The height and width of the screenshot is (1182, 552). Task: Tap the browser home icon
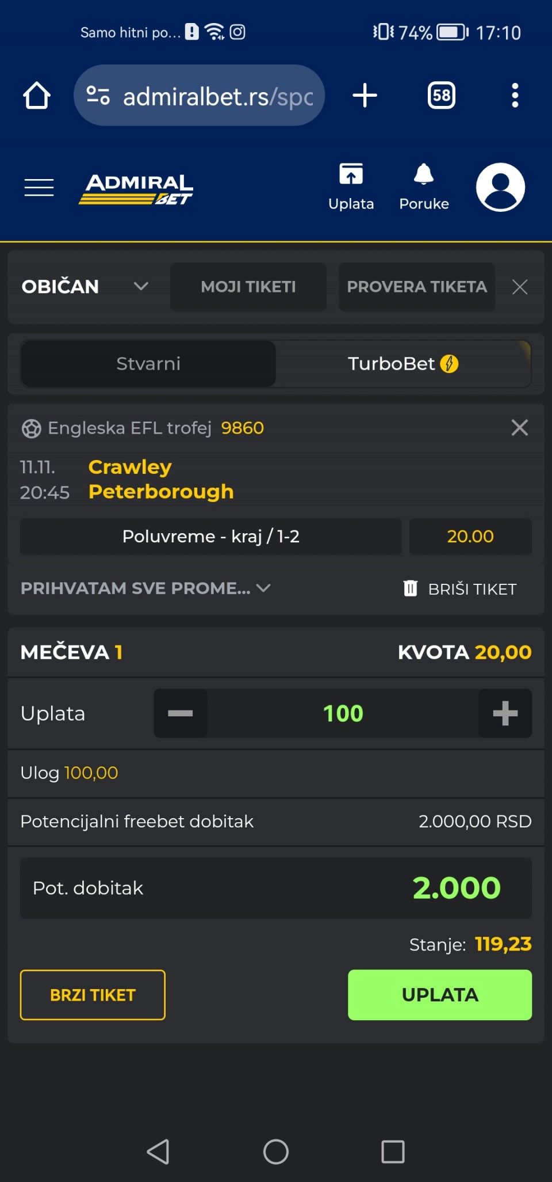pyautogui.click(x=37, y=96)
